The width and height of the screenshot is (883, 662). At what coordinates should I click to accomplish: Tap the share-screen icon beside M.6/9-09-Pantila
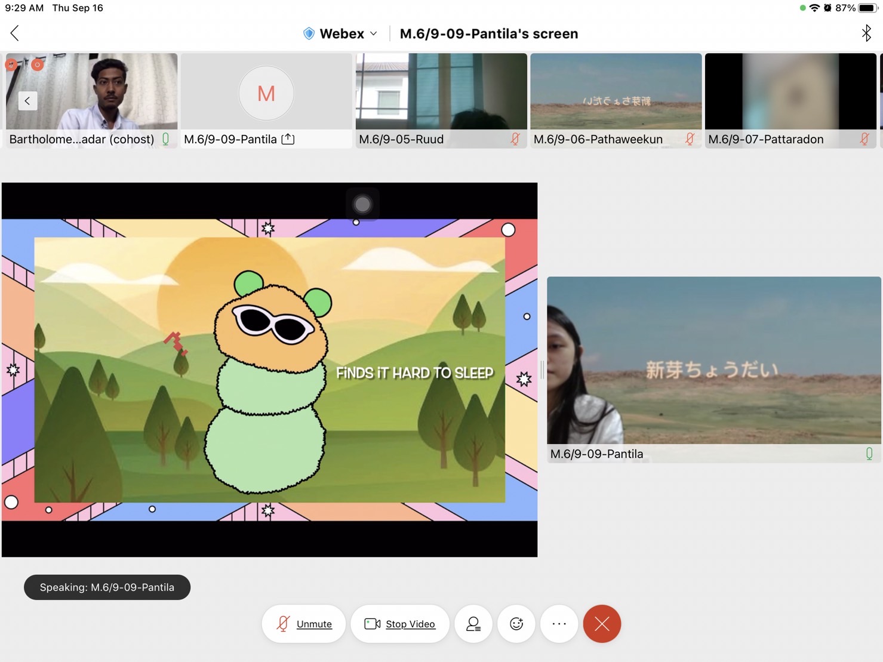tap(288, 139)
